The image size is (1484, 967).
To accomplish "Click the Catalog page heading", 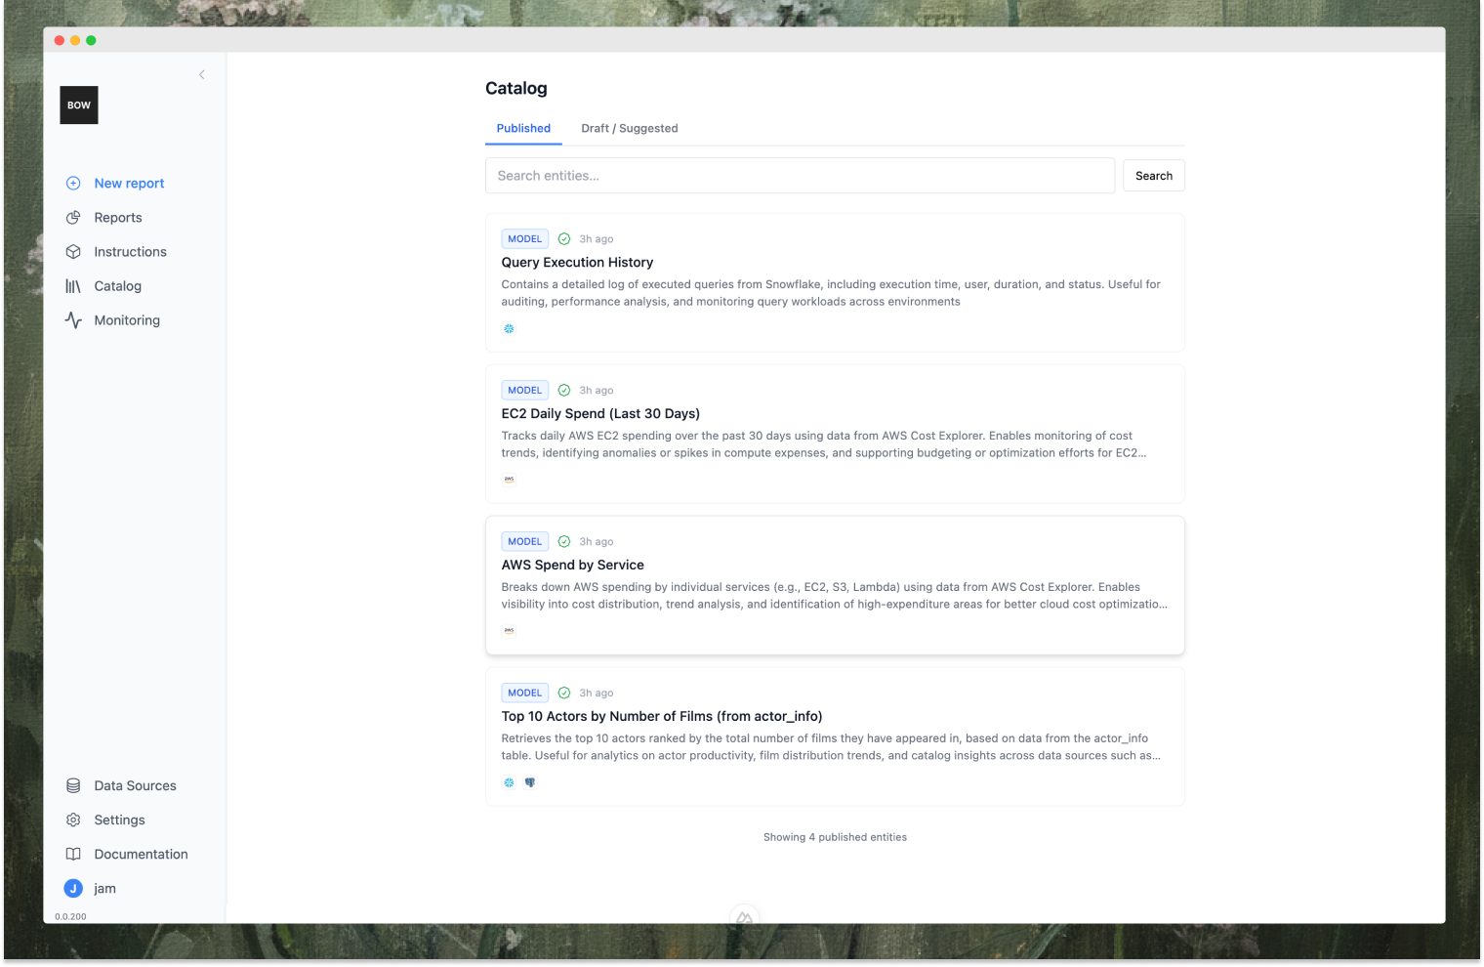I will 516,89.
